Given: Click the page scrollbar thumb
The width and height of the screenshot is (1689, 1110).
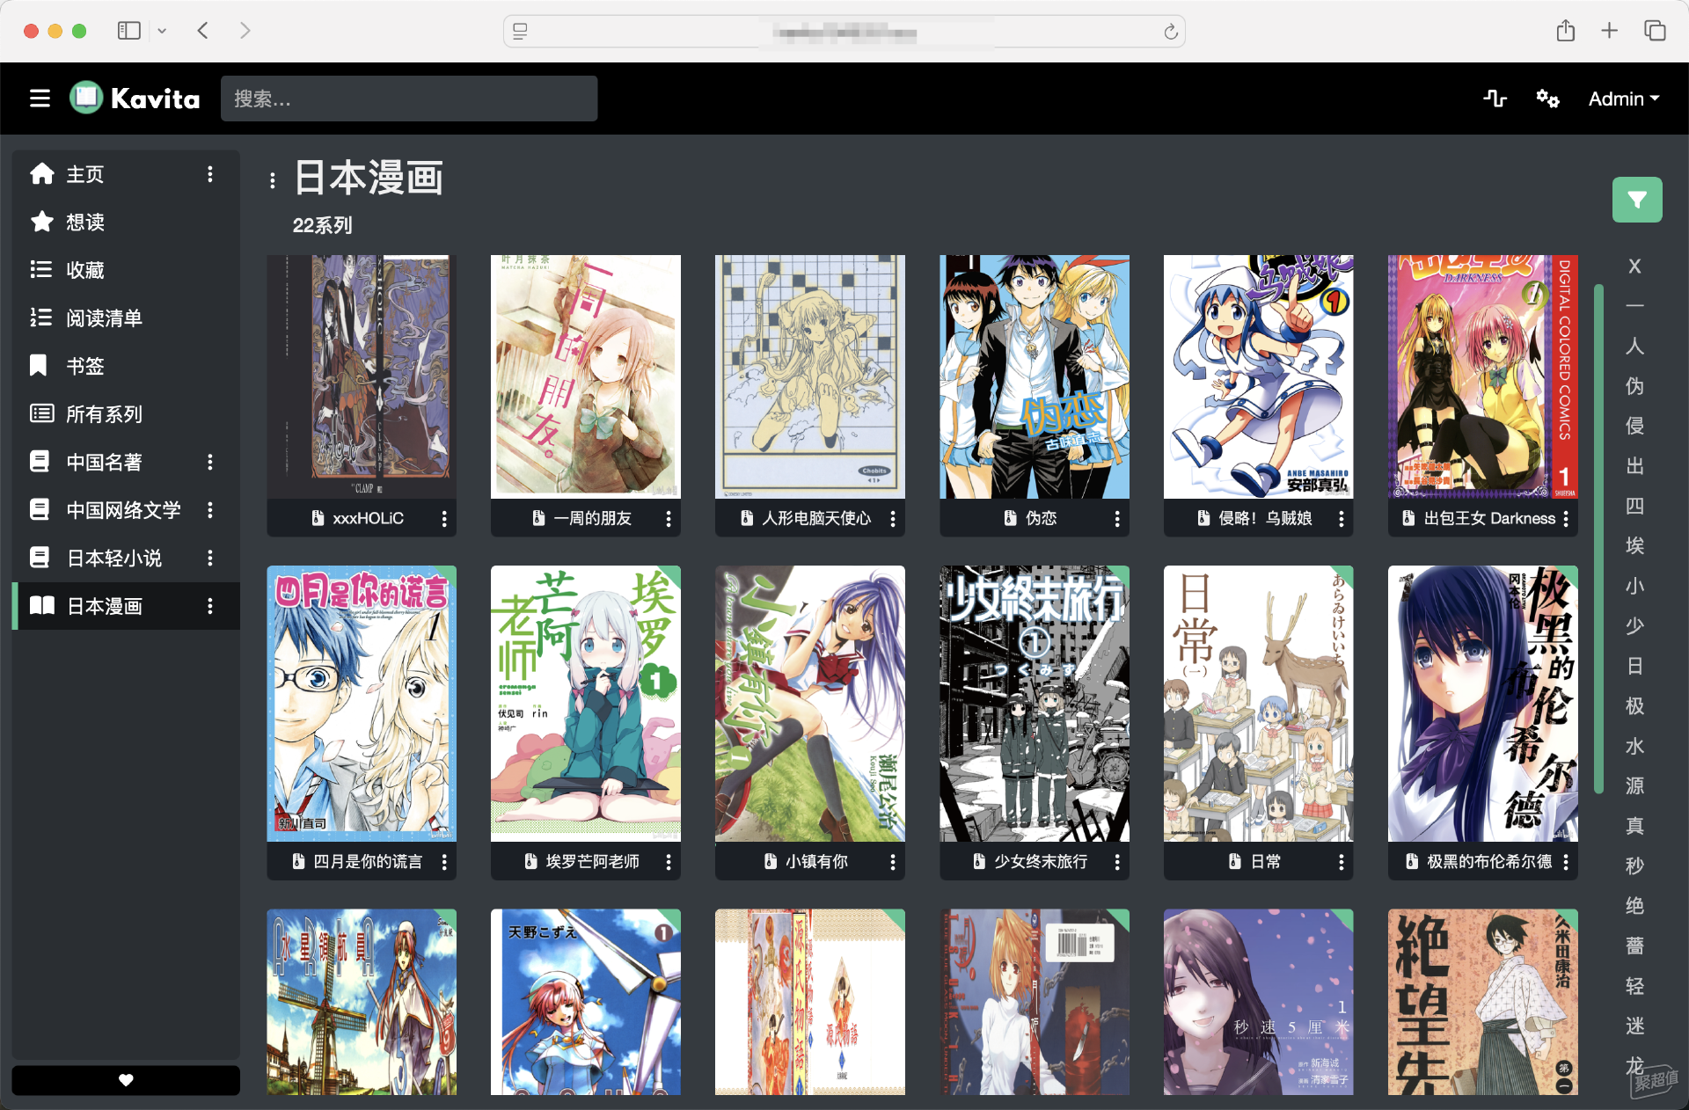Looking at the screenshot, I should coord(1598,538).
